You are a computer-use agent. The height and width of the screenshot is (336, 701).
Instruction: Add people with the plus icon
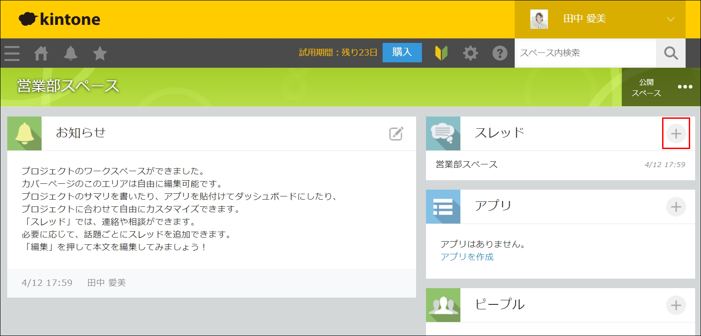click(x=676, y=305)
